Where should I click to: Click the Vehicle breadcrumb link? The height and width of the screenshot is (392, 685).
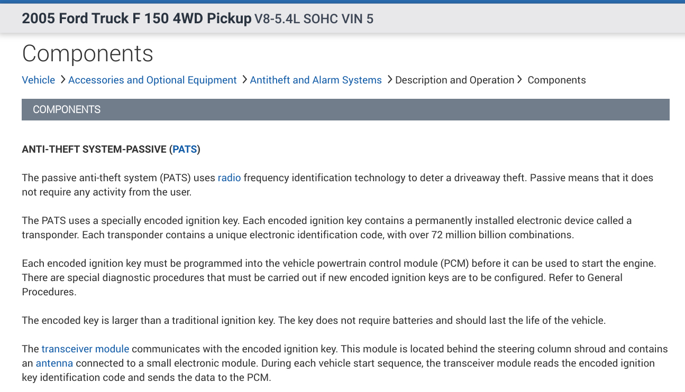pos(38,80)
